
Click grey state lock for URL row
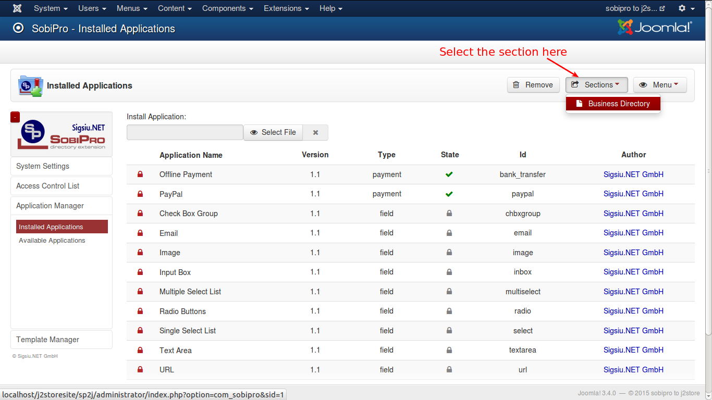click(449, 370)
